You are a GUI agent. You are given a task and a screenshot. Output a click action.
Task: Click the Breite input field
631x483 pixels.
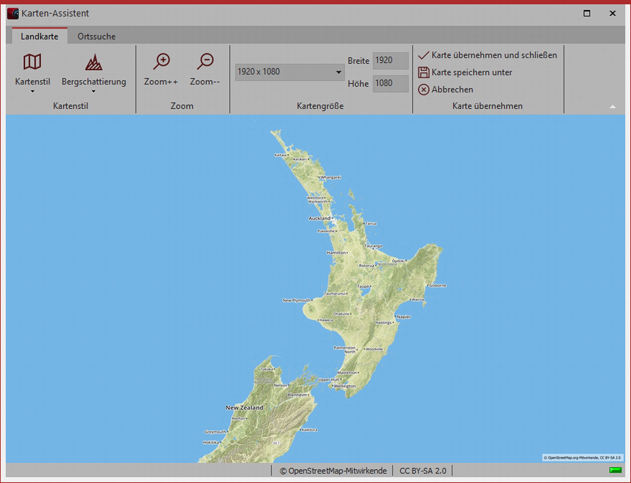coord(390,60)
